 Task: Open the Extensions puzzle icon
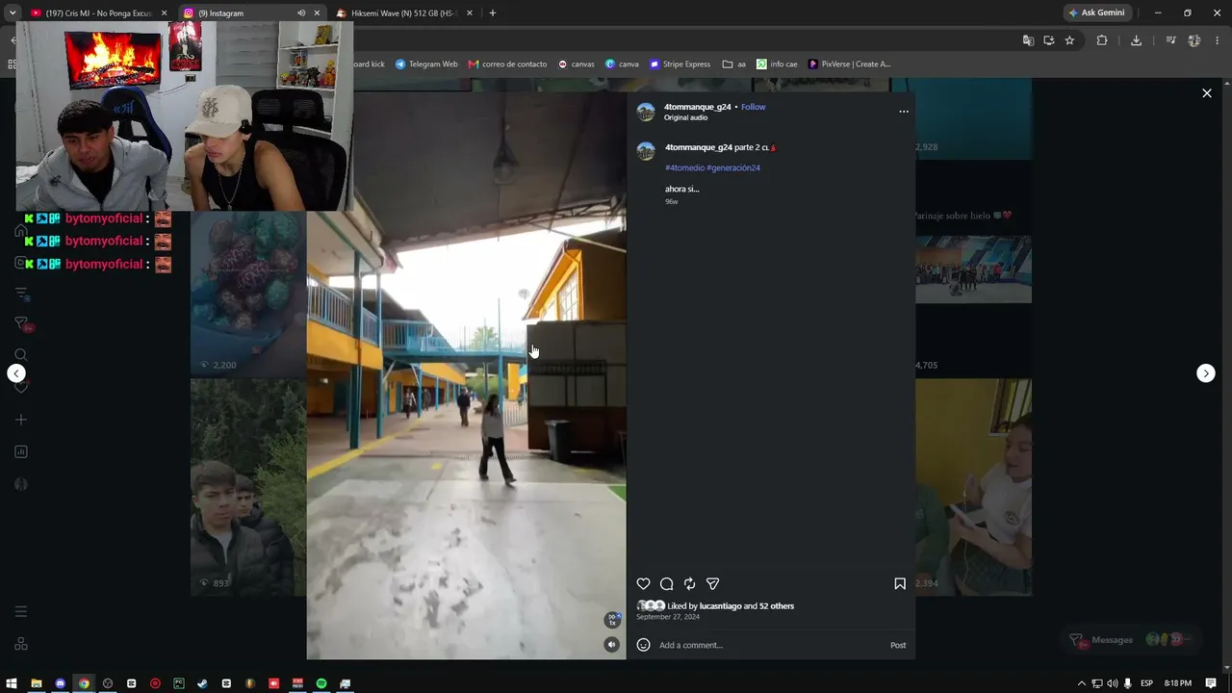[x=1102, y=40]
